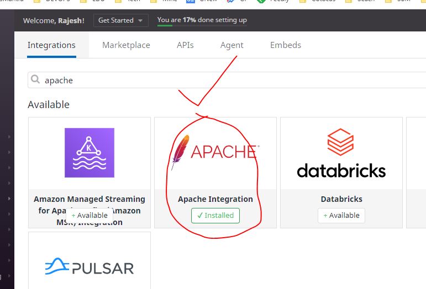This screenshot has height=289, width=426.
Task: Click the Installed button under Apache Integration
Action: point(215,216)
